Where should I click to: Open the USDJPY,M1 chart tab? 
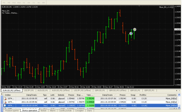[29, 90]
